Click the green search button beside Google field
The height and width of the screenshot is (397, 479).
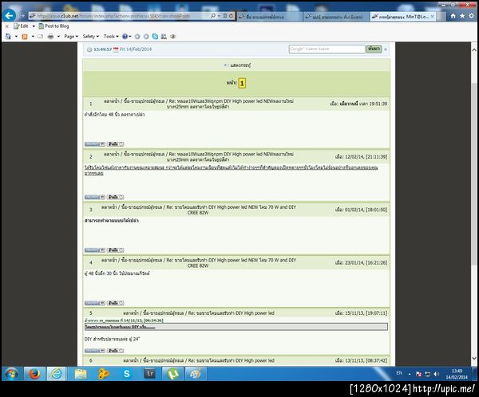coord(374,49)
